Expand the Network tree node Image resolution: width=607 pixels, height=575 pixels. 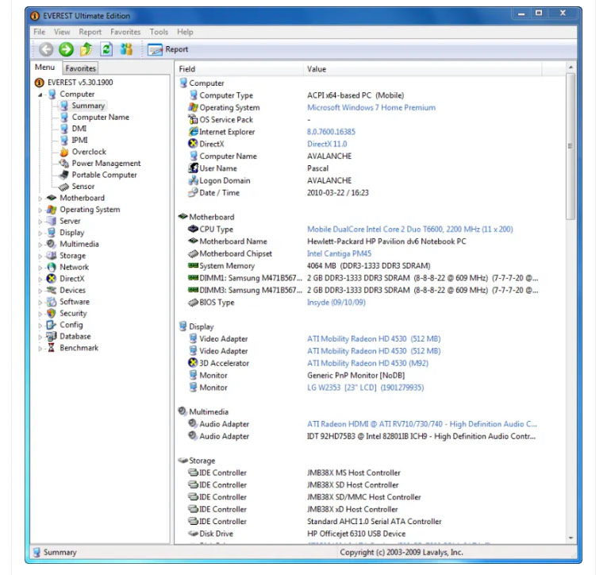(x=40, y=268)
